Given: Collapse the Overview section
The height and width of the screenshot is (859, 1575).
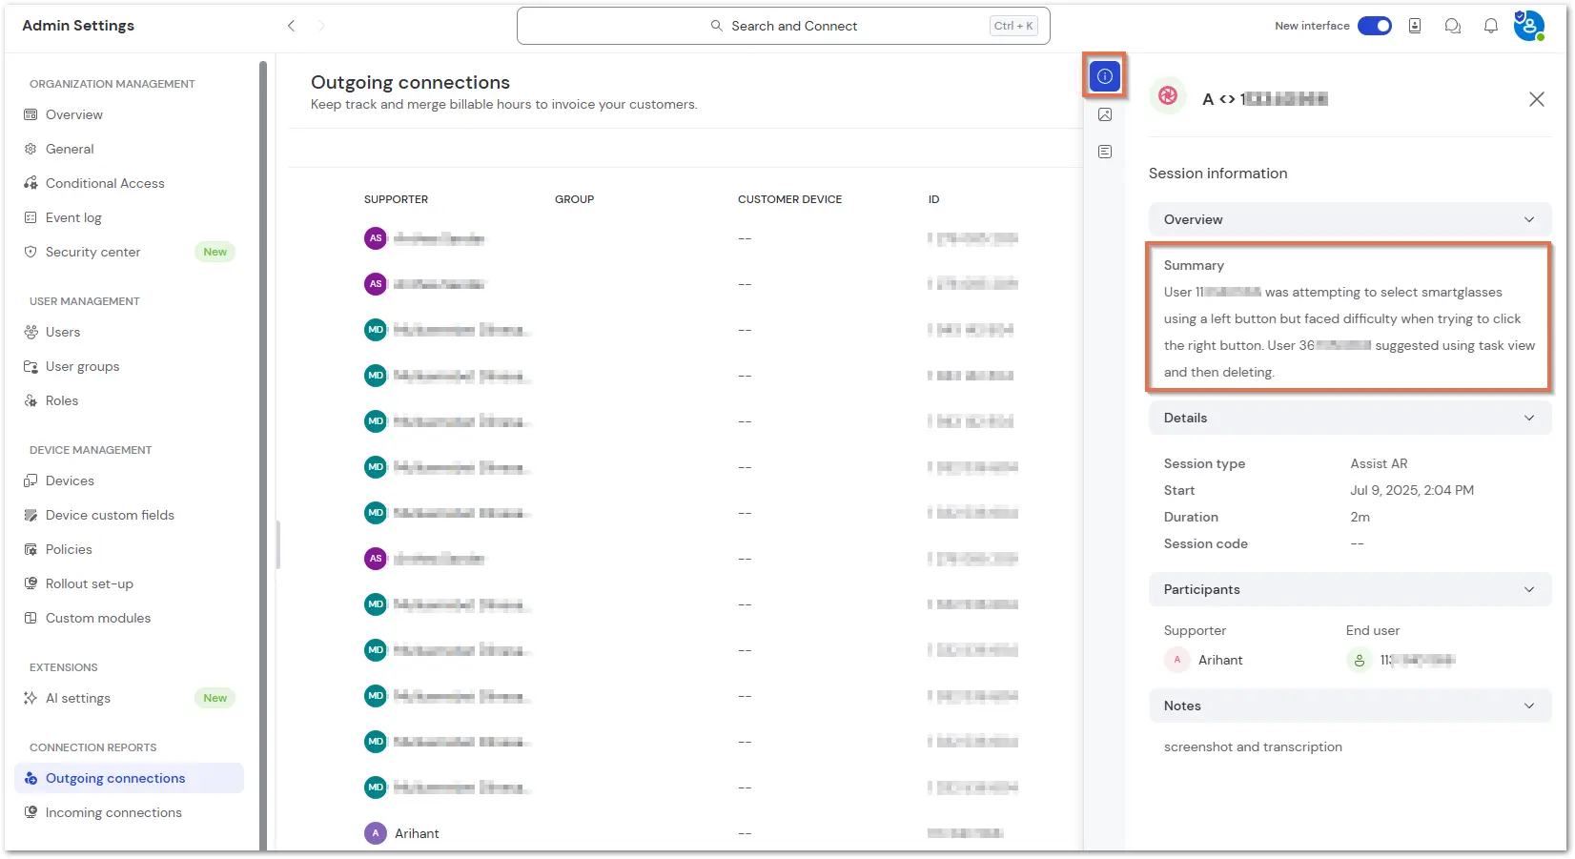Looking at the screenshot, I should (x=1350, y=219).
